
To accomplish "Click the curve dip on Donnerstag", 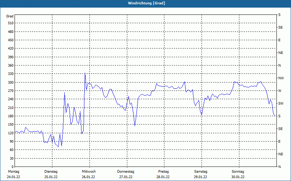I will (135, 126).
